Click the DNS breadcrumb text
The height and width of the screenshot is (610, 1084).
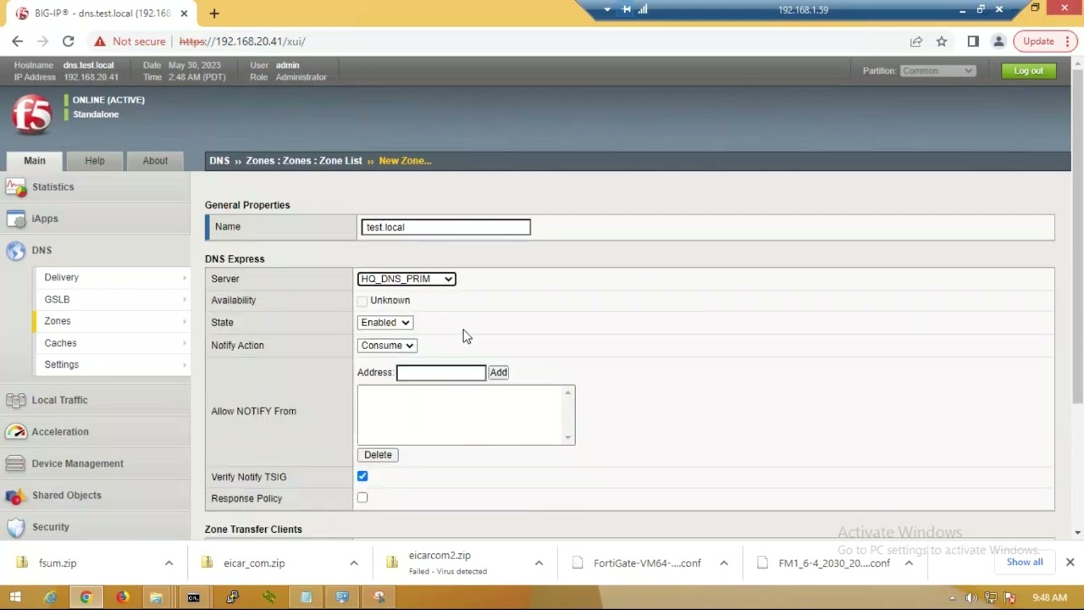tap(219, 161)
